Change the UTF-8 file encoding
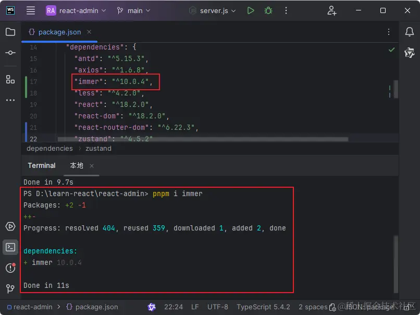The image size is (420, 315). point(217,307)
